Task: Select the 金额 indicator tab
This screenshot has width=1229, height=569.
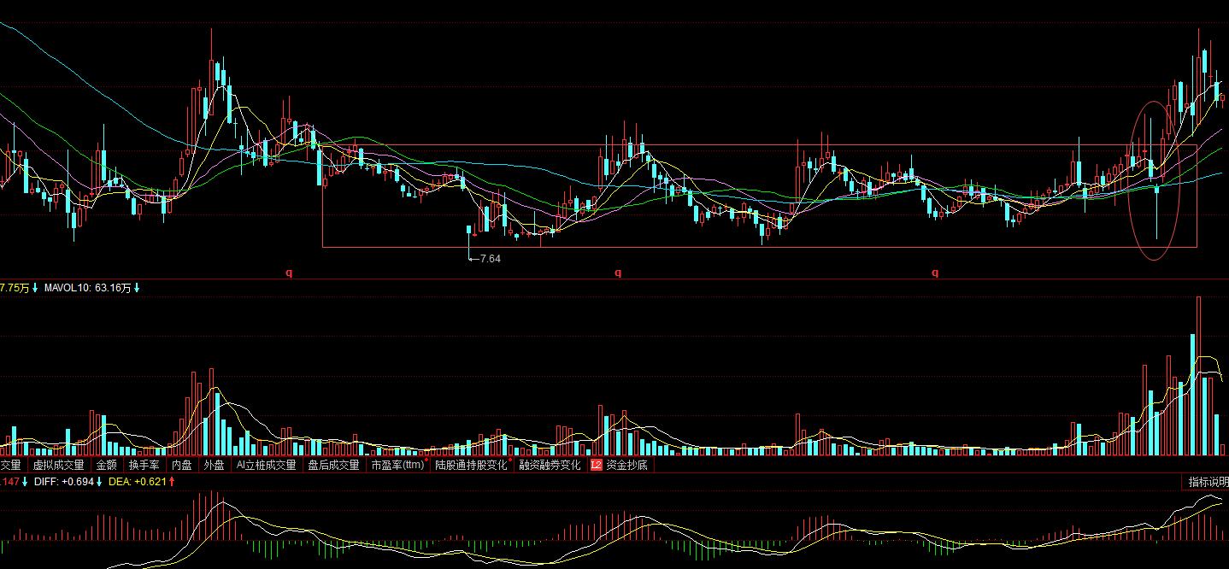Action: [x=107, y=466]
